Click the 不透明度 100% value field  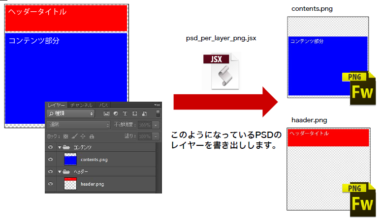[x=145, y=125]
